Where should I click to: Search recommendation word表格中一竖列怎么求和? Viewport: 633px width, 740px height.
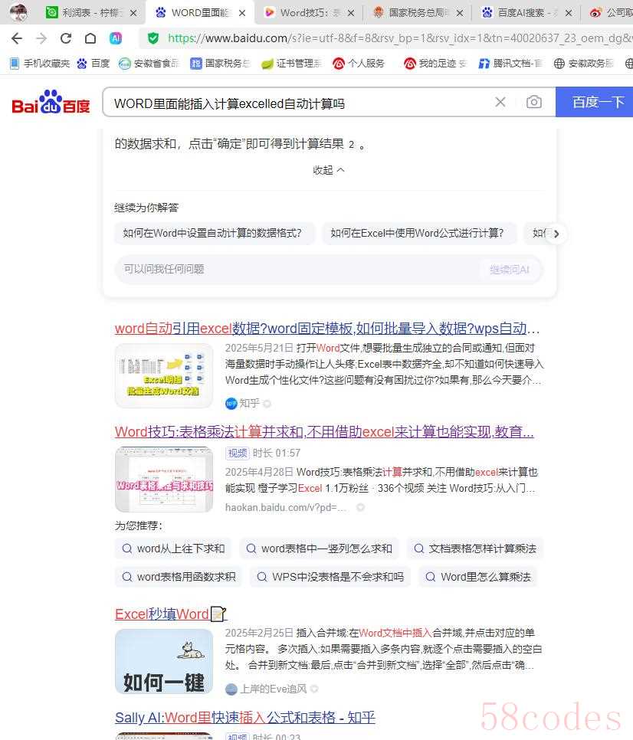319,548
